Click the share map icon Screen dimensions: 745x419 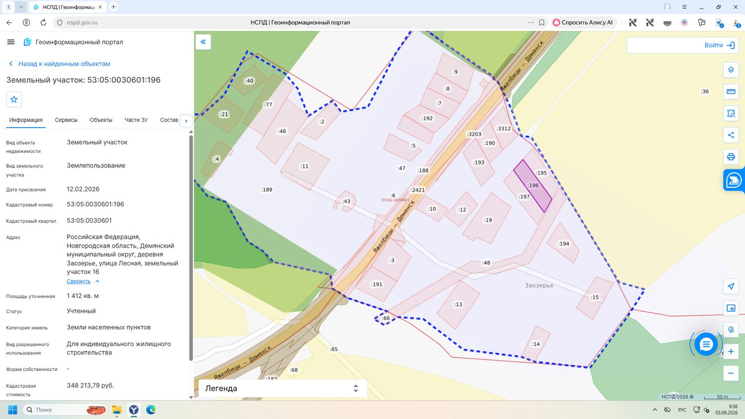pyautogui.click(x=731, y=135)
